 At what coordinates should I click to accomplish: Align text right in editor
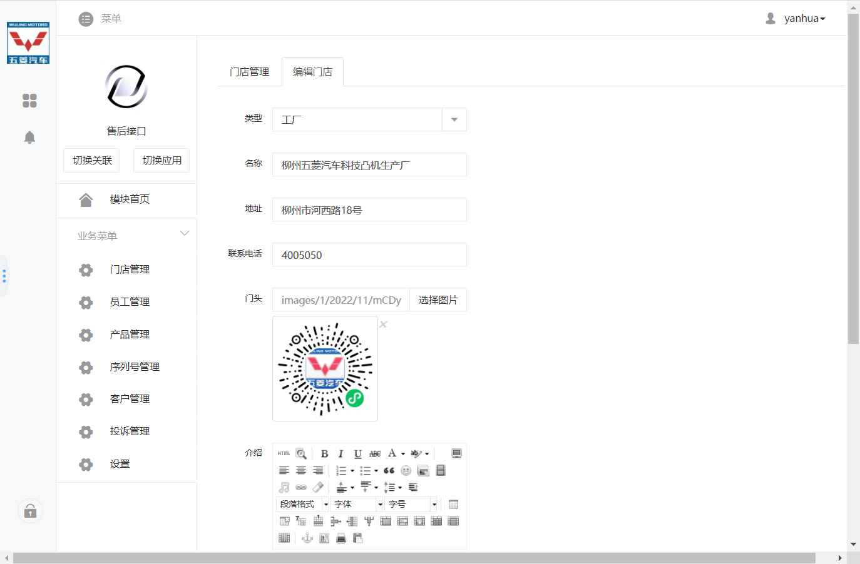click(318, 470)
